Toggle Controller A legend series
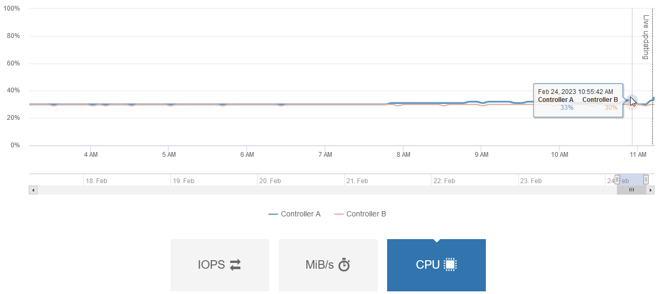The image size is (667, 294). (295, 214)
